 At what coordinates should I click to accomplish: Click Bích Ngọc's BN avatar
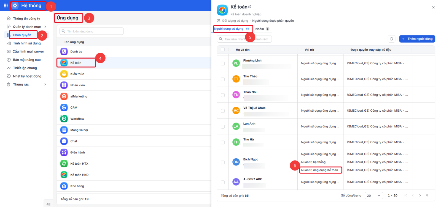(236, 162)
